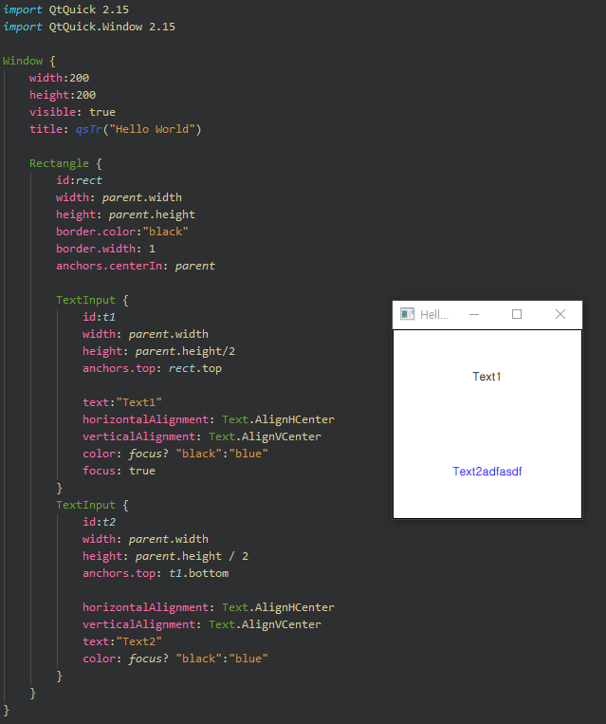606x724 pixels.
Task: Click the 'height:200' code line
Action: click(x=63, y=95)
